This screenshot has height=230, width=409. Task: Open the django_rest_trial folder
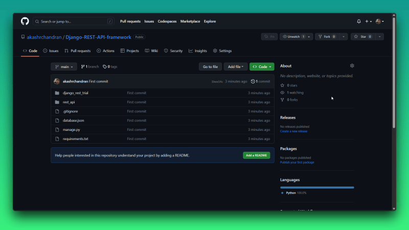pos(75,93)
